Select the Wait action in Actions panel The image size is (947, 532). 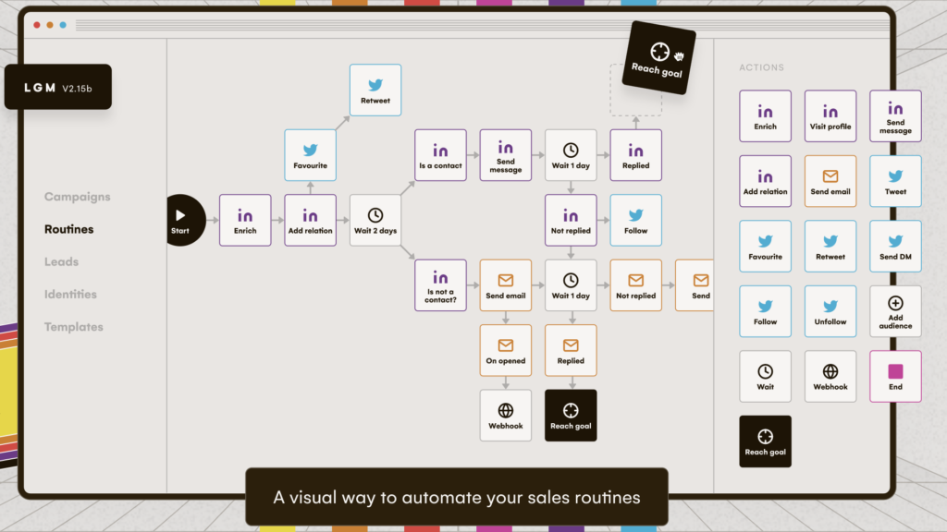pyautogui.click(x=765, y=377)
